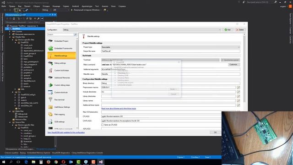
Task: Select Makefile settings in sidebar
Action: tap(62, 55)
